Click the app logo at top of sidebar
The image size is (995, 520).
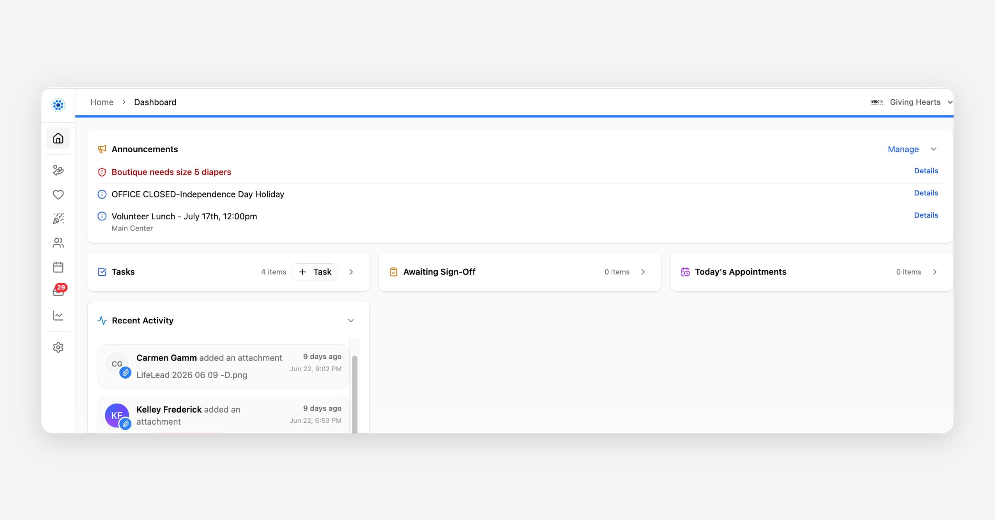click(x=58, y=105)
